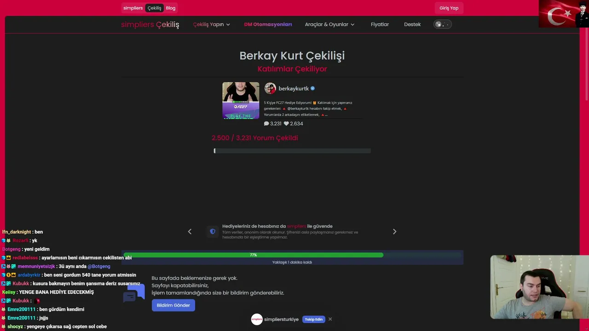Screen dimensions: 589x331
Task: Open the berkaykurtk username link
Action: point(294,89)
